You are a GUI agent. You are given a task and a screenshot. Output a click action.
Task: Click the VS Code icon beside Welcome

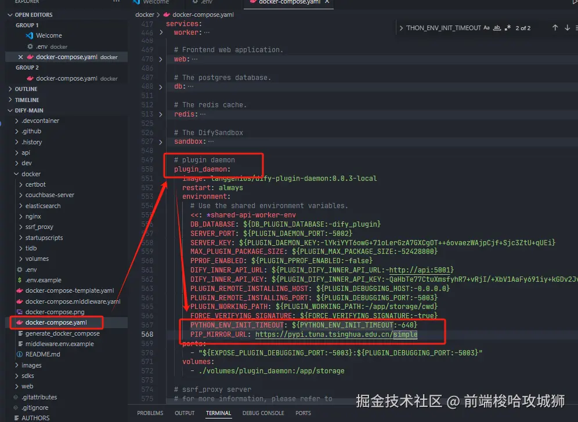(30, 36)
